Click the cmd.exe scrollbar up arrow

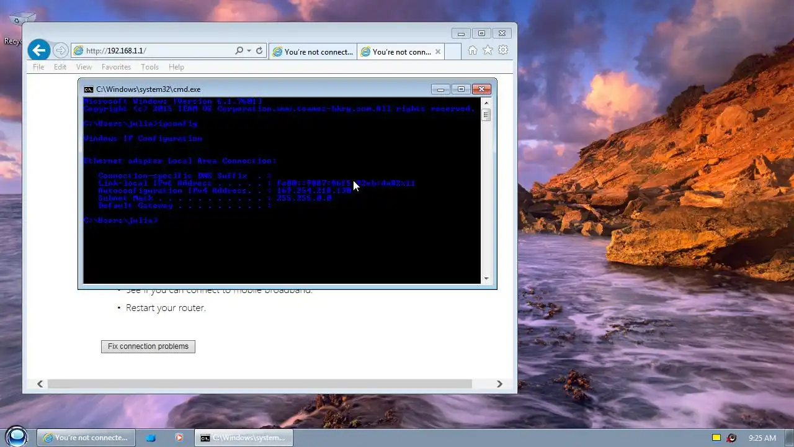pyautogui.click(x=486, y=102)
